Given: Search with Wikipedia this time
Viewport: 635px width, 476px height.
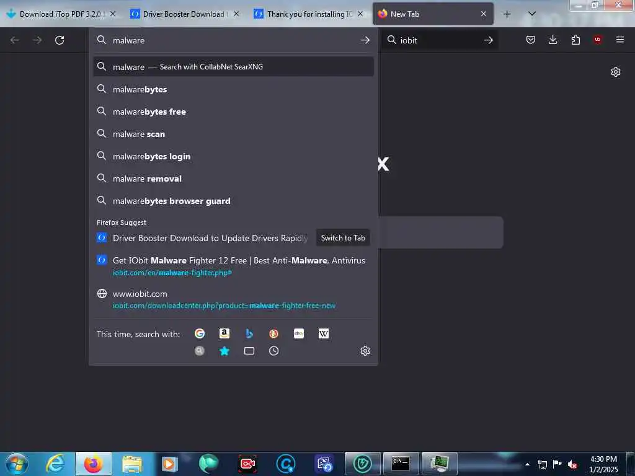Looking at the screenshot, I should coord(324,333).
